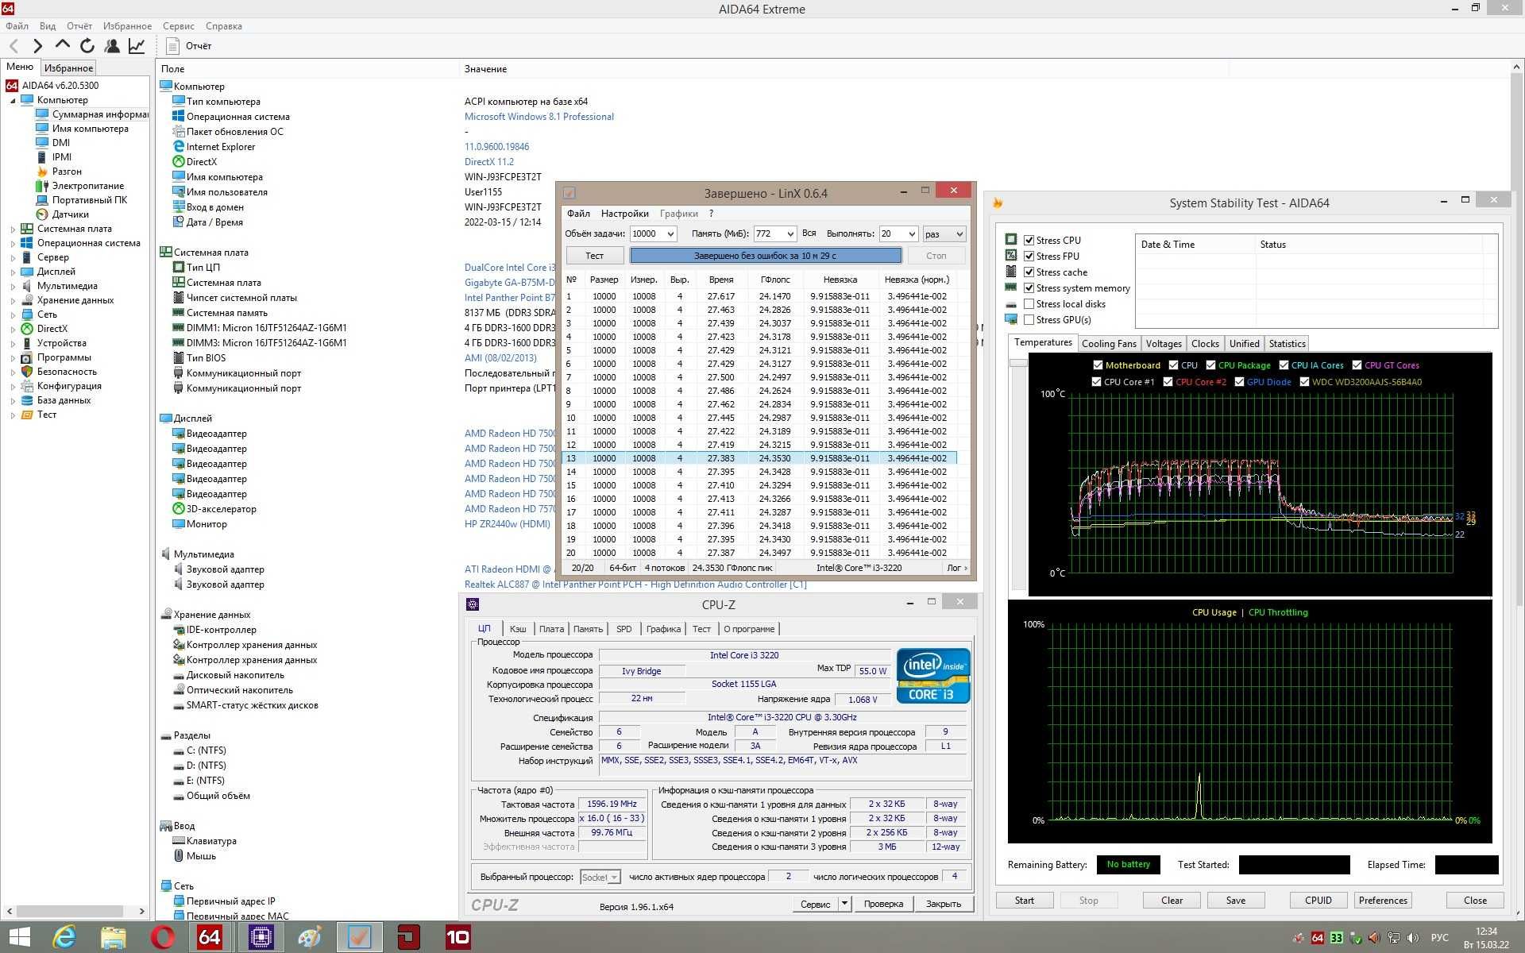Open the Paint taskbar icon
The image size is (1525, 953).
[x=310, y=937]
